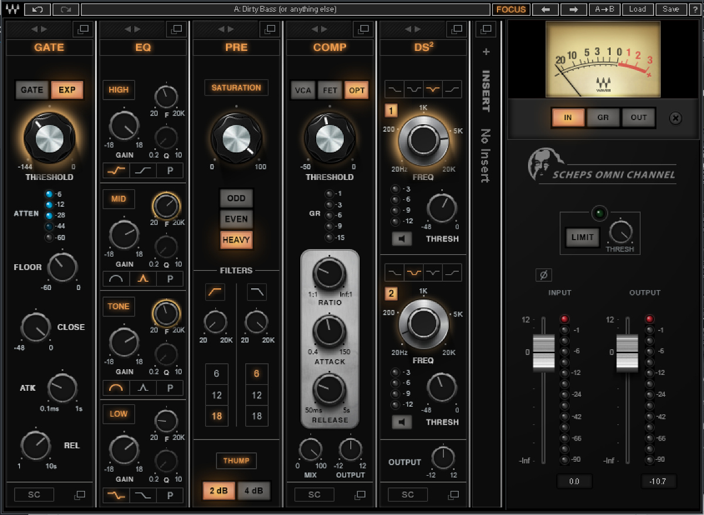Toggle the PRE low-pass filter icon
This screenshot has width=704, height=515.
click(256, 291)
